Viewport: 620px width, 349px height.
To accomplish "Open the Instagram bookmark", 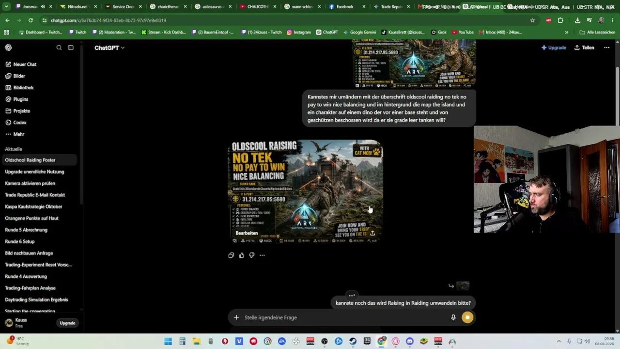I will coord(299,32).
